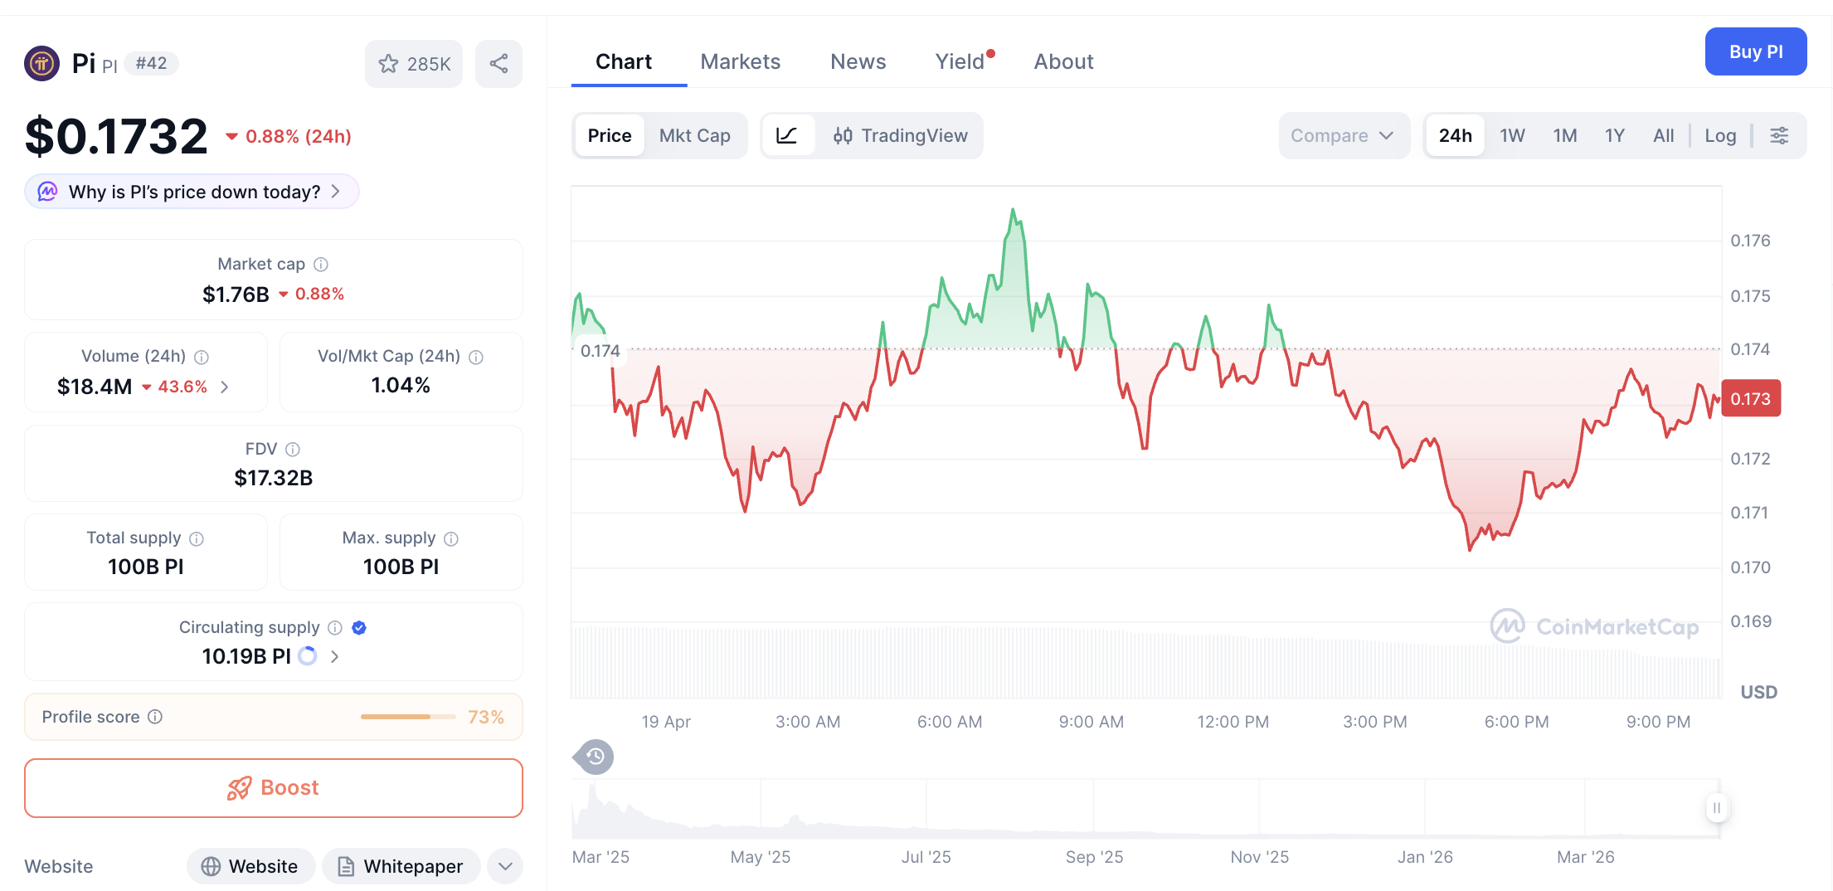Click the $1.76B market cap value
The image size is (1833, 891).
tap(236, 295)
